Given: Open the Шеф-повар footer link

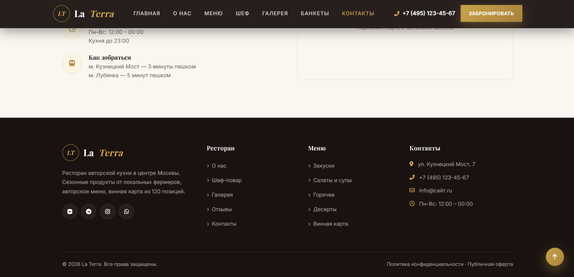Looking at the screenshot, I should pyautogui.click(x=227, y=180).
